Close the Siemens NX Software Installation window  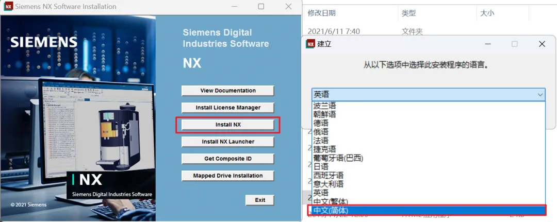[288, 6]
